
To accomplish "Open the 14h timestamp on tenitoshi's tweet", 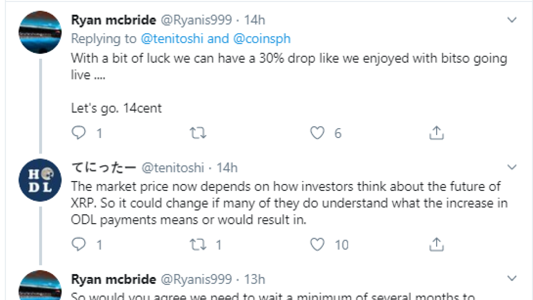I will [x=227, y=168].
